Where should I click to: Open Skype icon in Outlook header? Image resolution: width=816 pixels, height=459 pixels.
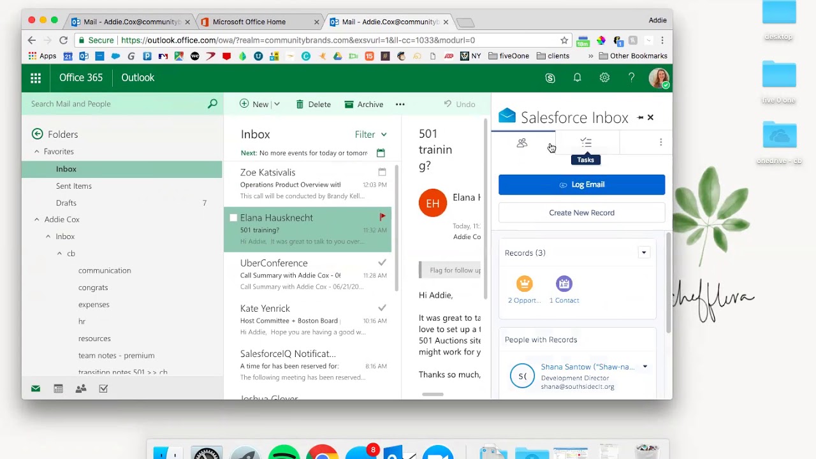click(550, 78)
